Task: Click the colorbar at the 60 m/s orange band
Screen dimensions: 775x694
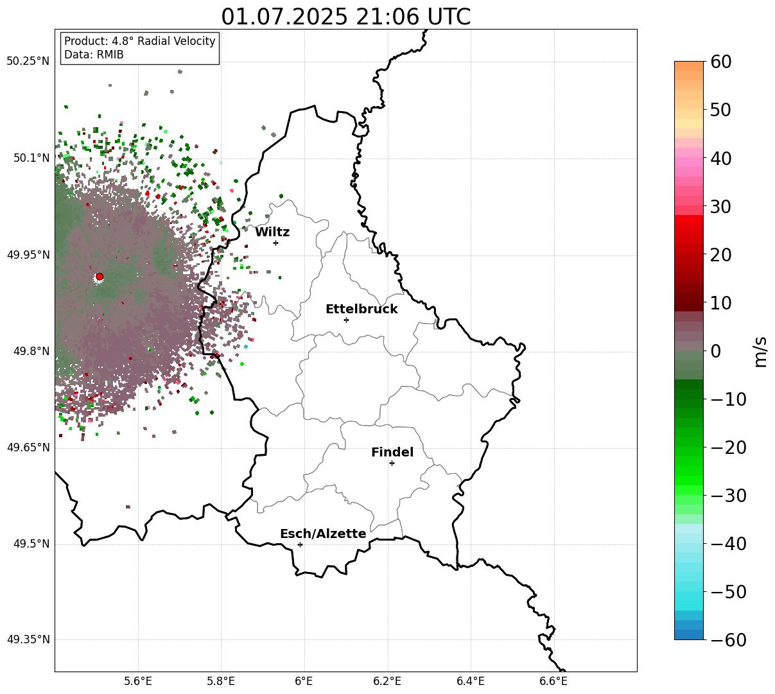Action: (689, 65)
